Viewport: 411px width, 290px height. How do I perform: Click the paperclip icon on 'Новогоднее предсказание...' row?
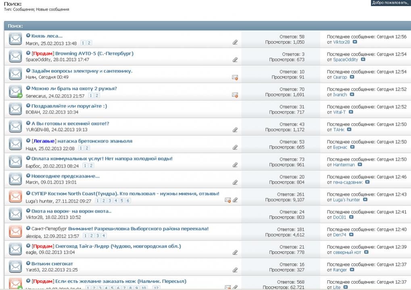(235, 183)
